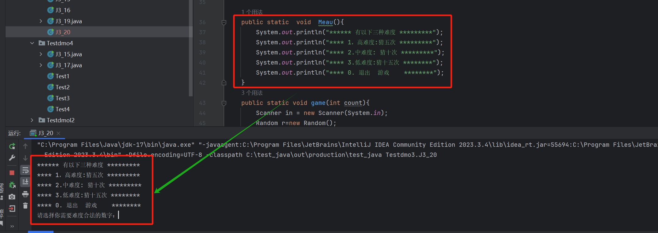This screenshot has height=233, width=658.
Task: Click the '1 个用法' usages hint above Meau
Action: pyautogui.click(x=252, y=12)
